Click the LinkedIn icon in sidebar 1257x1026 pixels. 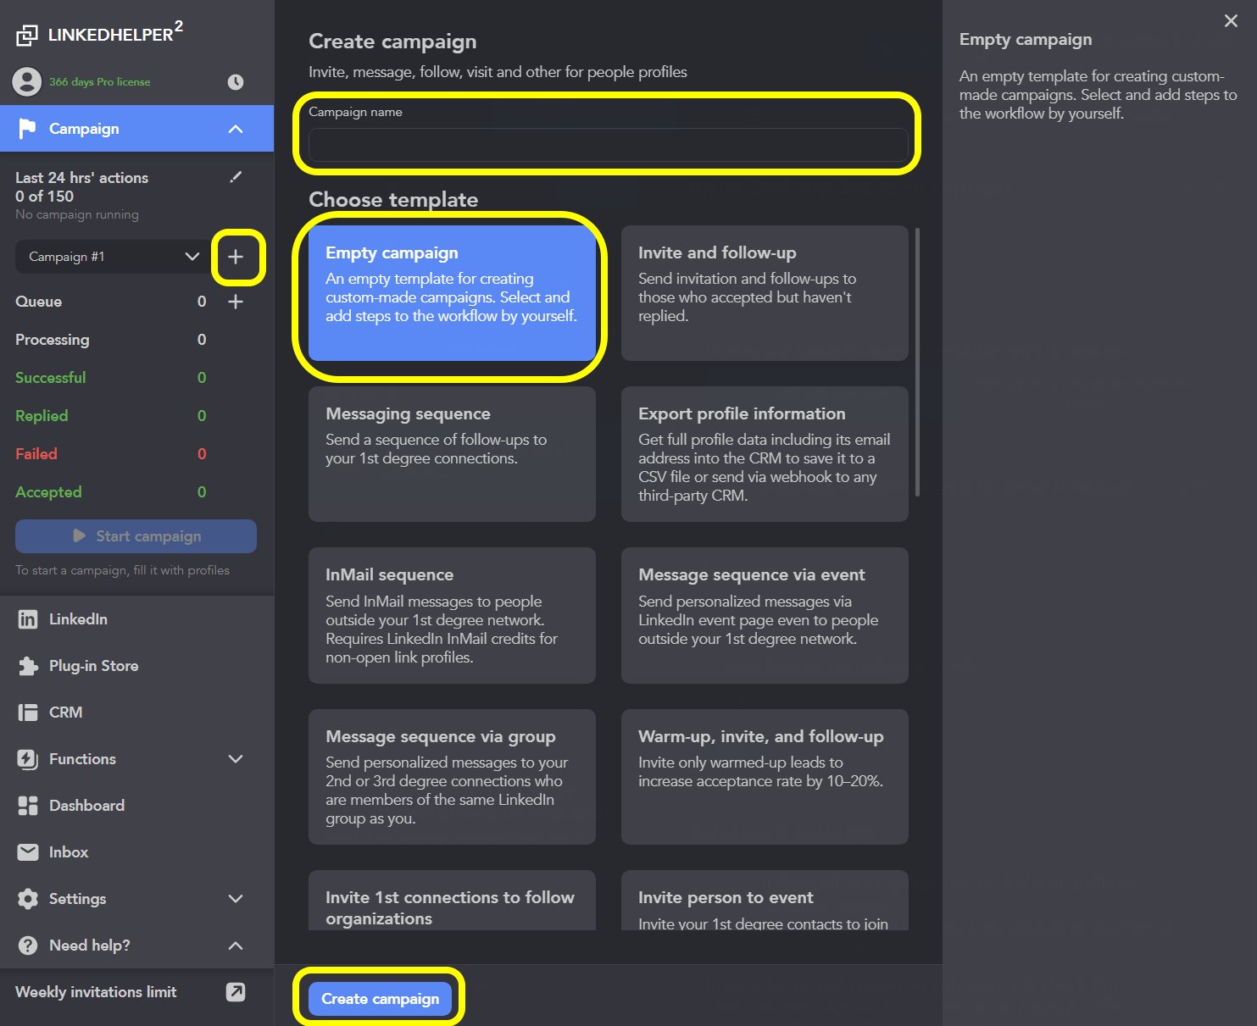coord(28,619)
